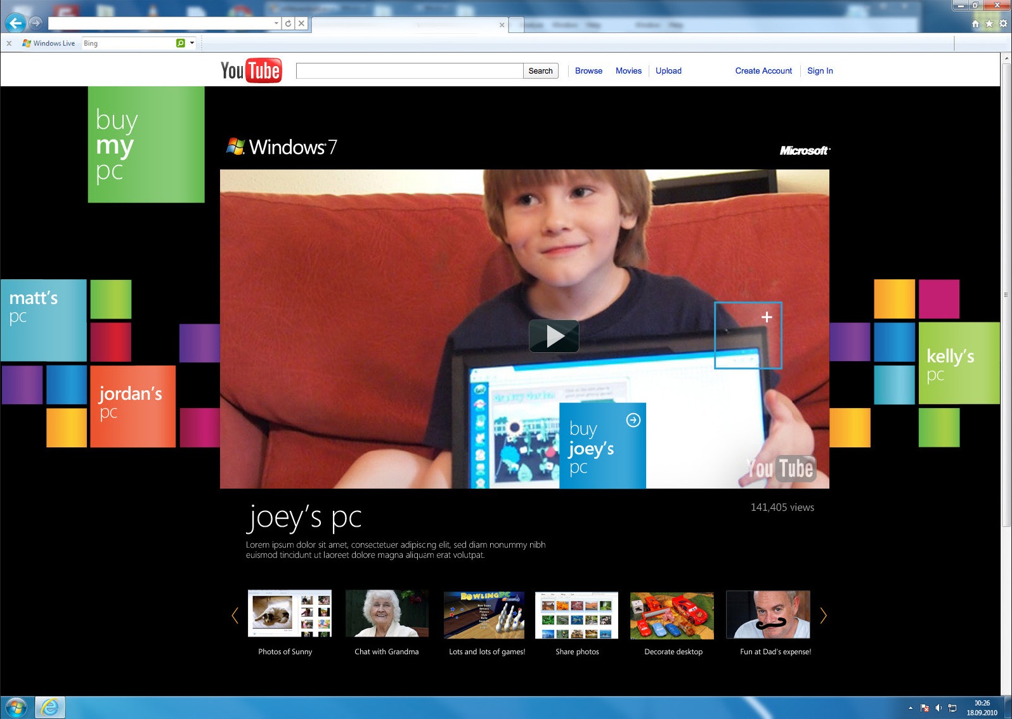The image size is (1012, 719).
Task: Click the YouTube logo
Action: tap(251, 70)
